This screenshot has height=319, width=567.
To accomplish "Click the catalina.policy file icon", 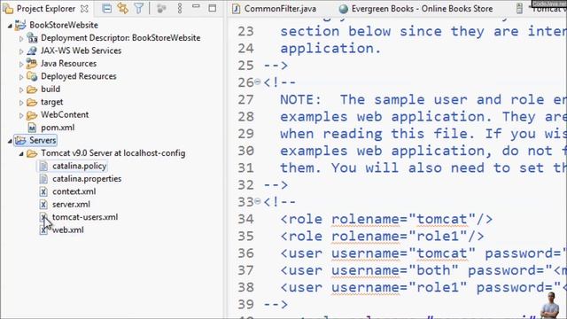I will (43, 166).
